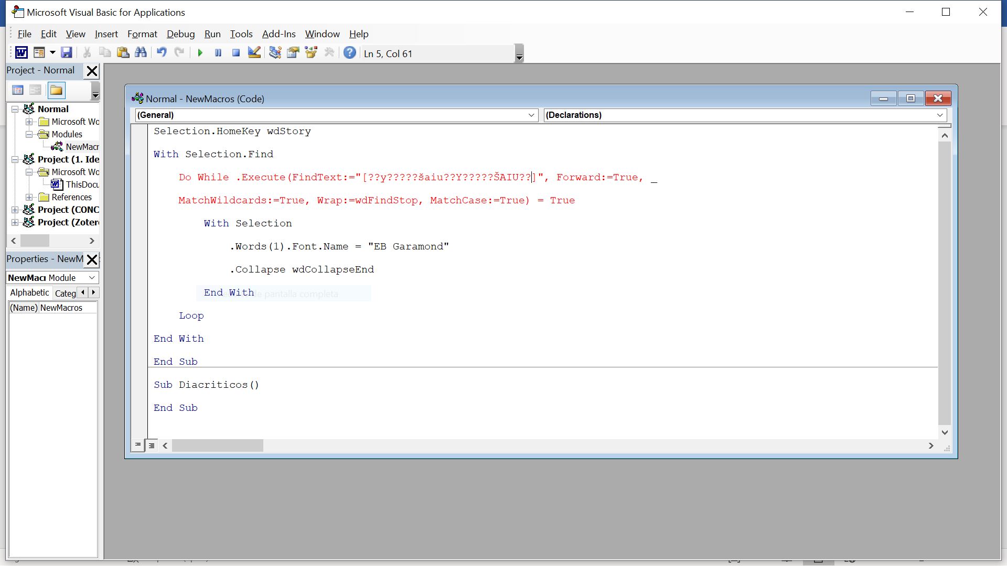This screenshot has width=1007, height=566.
Task: Toggle Design Mode icon
Action: [x=254, y=53]
